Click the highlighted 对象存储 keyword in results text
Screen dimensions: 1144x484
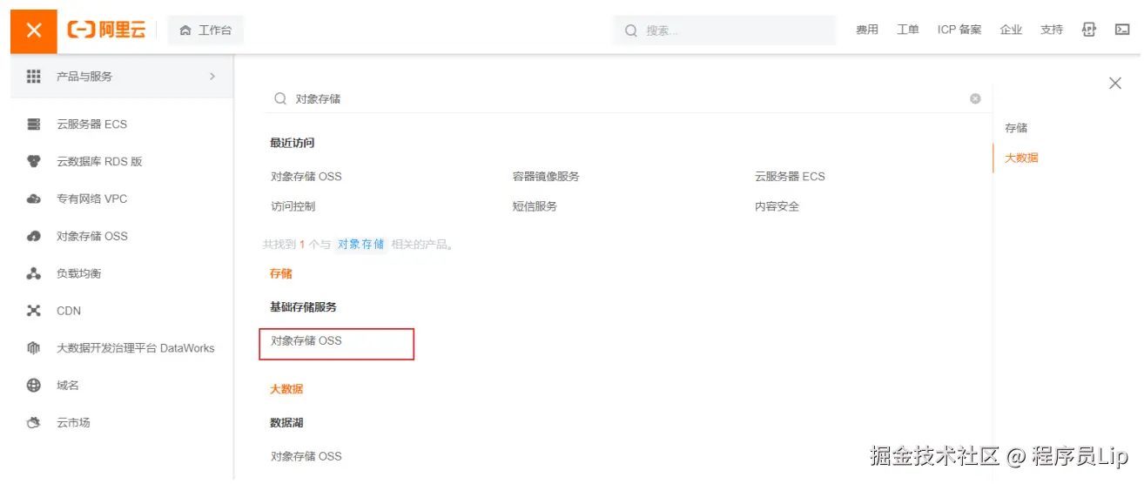[360, 245]
